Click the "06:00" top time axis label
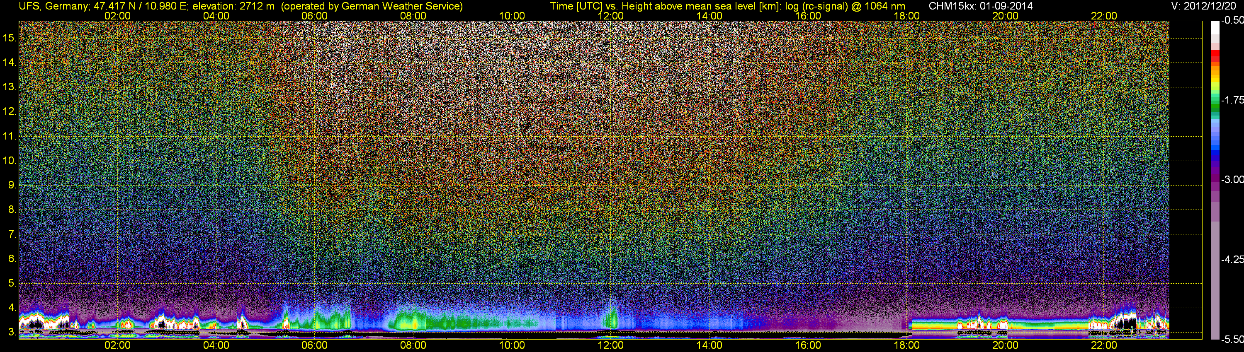 click(x=314, y=16)
